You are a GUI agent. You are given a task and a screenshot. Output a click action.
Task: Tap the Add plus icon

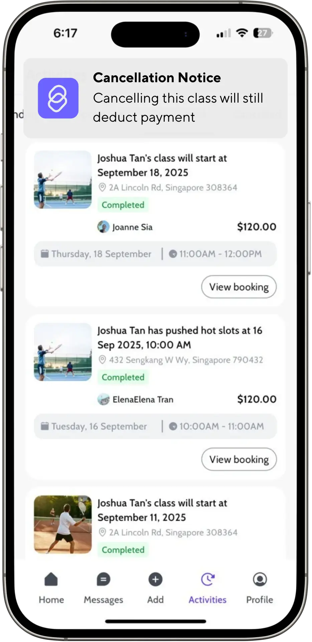(x=155, y=580)
